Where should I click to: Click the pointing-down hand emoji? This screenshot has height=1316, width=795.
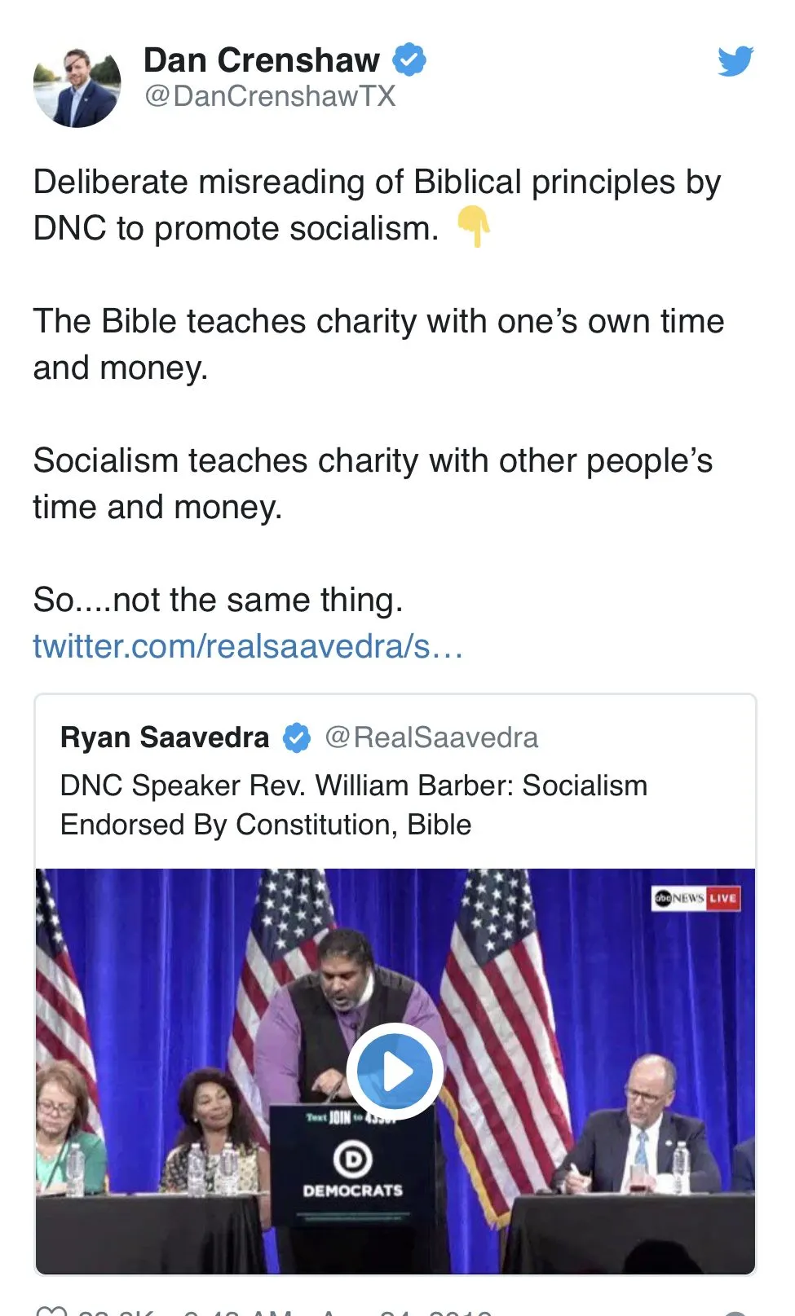point(474,227)
